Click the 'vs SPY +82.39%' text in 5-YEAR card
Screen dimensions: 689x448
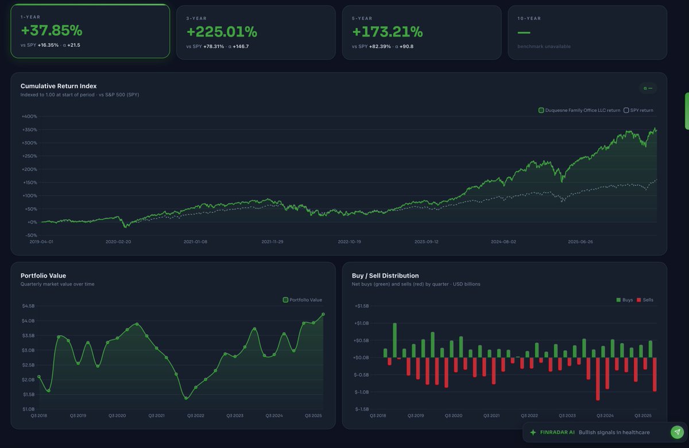371,46
